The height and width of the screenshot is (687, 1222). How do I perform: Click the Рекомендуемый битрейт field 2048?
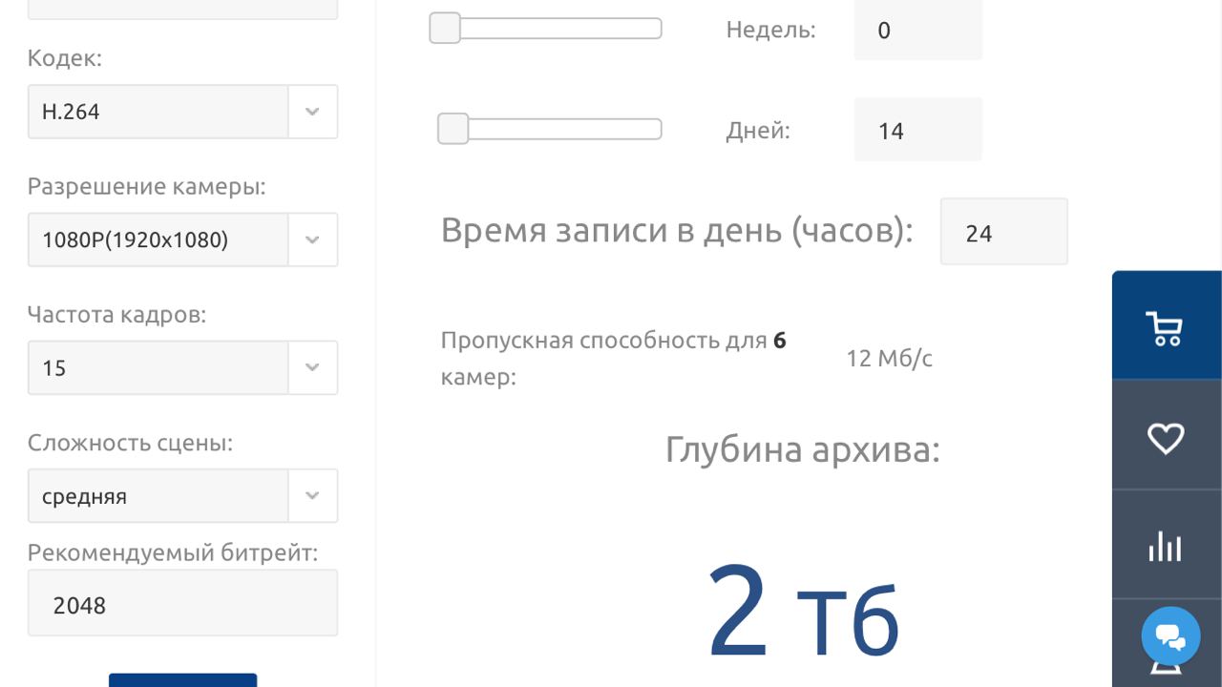click(x=182, y=603)
